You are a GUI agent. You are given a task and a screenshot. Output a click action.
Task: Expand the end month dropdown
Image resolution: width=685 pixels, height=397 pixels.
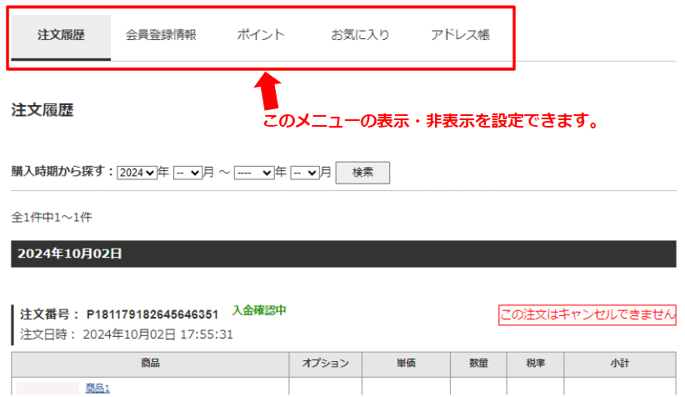[304, 173]
